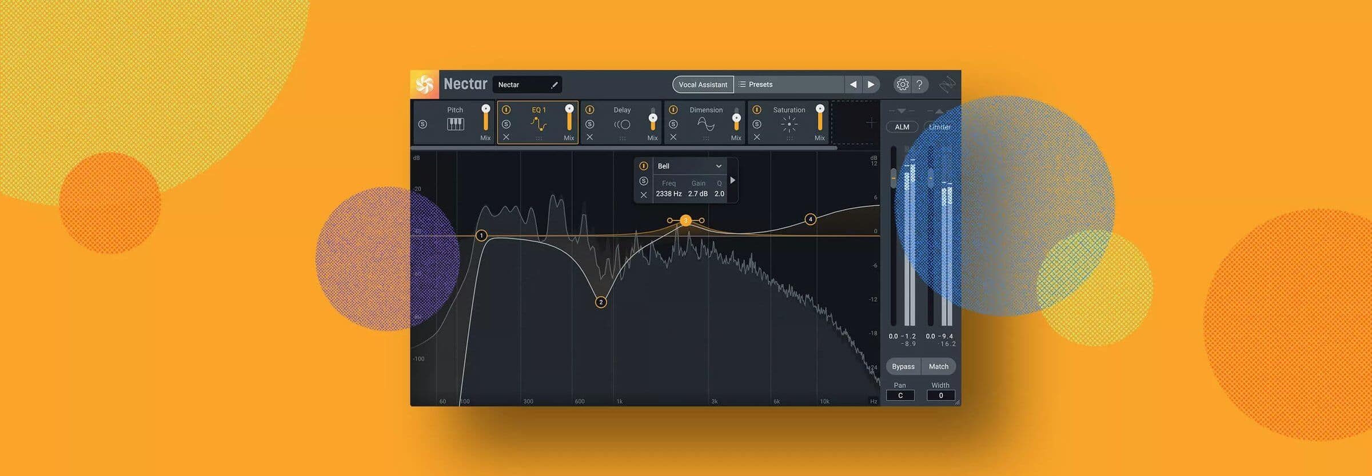Solo the Saturation module

point(757,124)
